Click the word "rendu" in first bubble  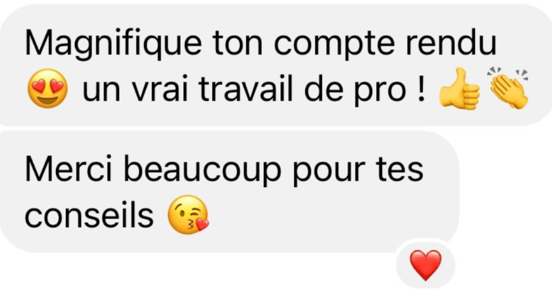click(x=451, y=43)
